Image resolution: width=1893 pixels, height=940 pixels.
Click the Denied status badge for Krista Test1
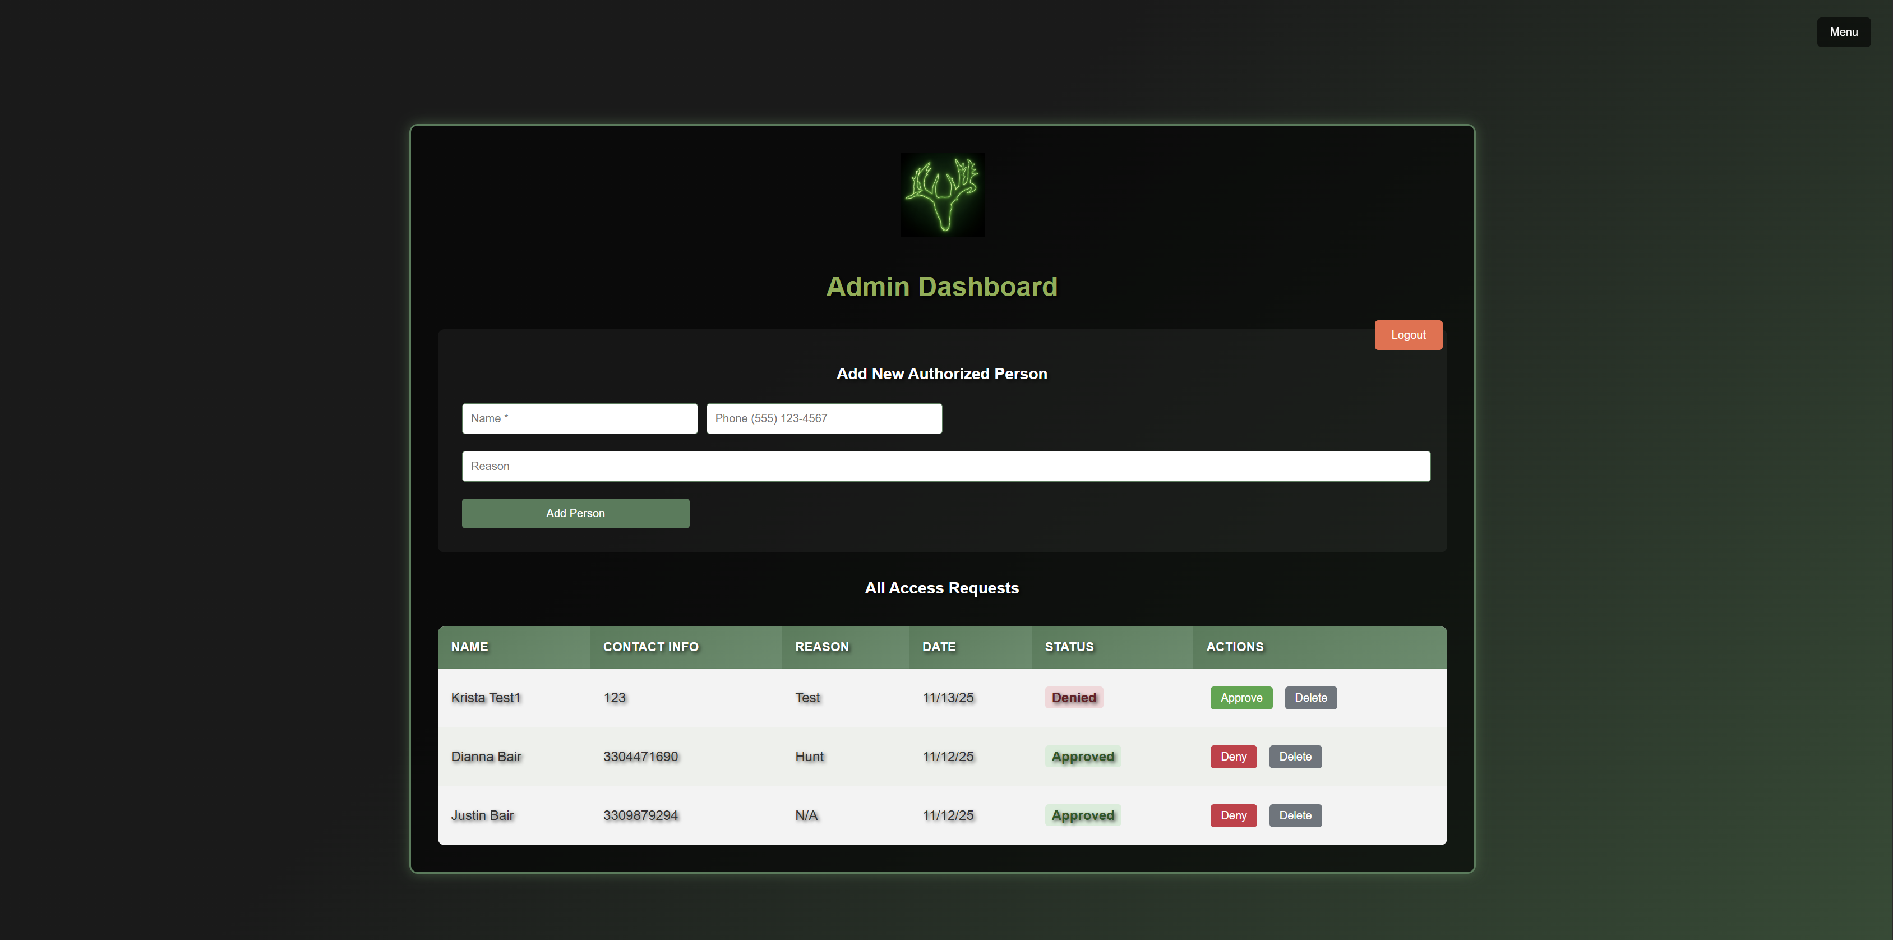coord(1074,698)
